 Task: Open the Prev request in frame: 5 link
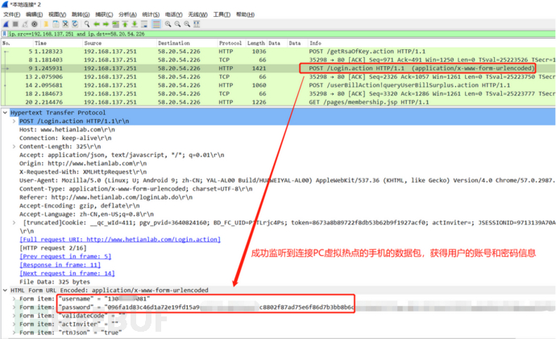[65, 256]
